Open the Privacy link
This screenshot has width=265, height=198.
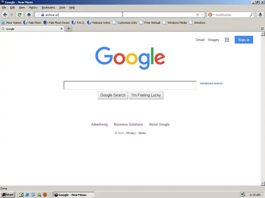131,133
